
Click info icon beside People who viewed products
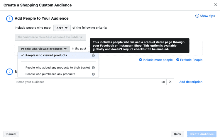point(93,55)
